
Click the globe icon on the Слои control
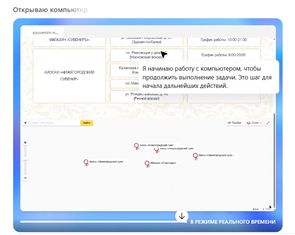[248, 123]
